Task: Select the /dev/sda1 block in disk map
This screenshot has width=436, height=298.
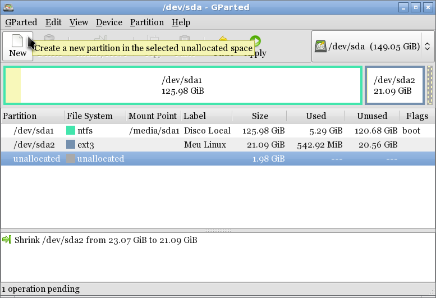Action: click(183, 85)
